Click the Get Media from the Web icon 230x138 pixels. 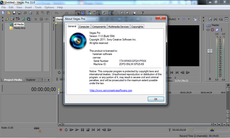29,19
